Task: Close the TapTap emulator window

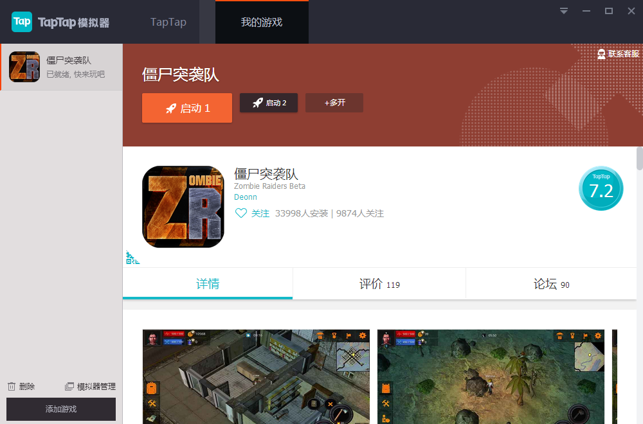Action: point(631,11)
